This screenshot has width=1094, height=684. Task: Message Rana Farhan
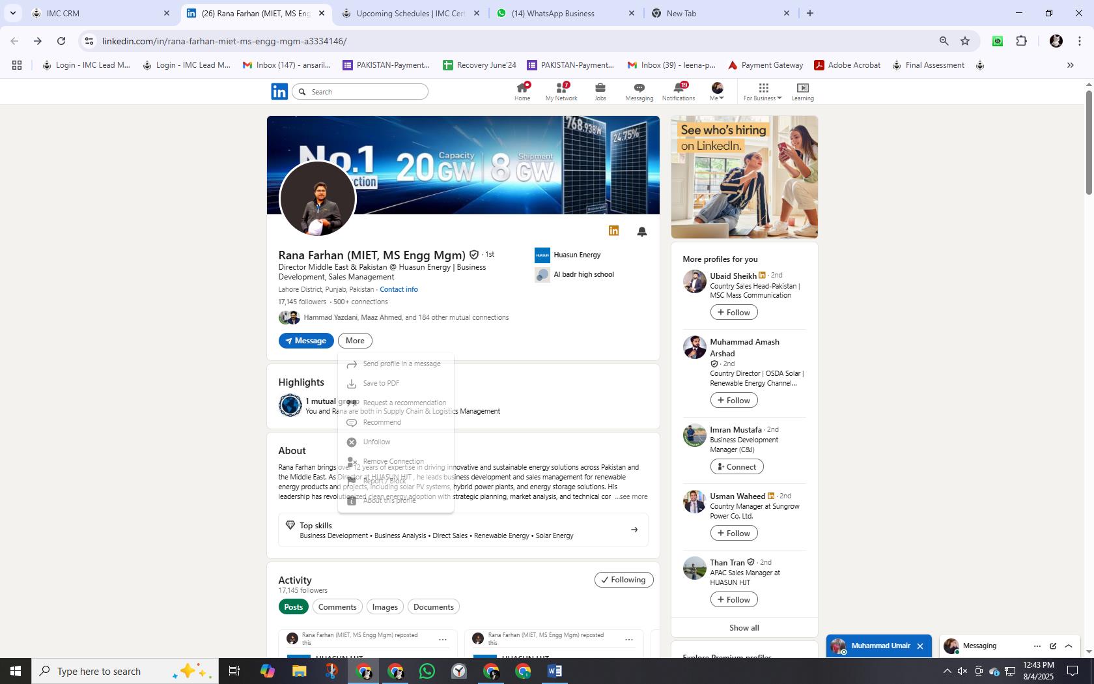click(x=306, y=341)
